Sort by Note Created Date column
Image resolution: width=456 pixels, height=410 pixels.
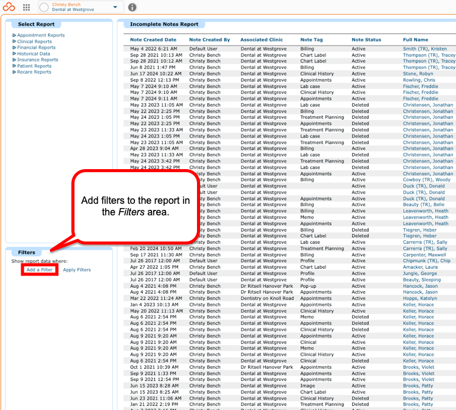[153, 40]
